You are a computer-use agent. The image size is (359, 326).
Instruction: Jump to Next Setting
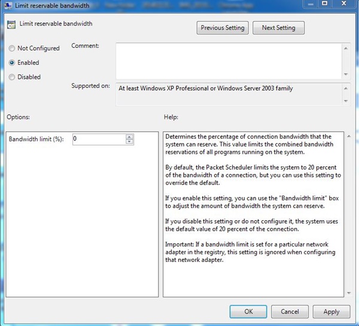pos(278,28)
